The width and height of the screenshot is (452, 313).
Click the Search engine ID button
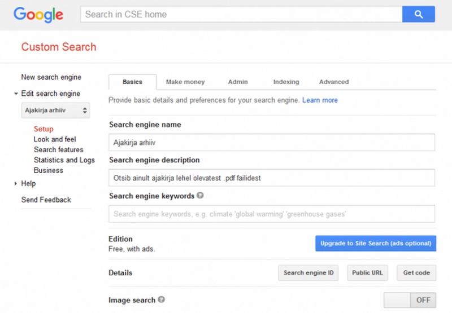[308, 273]
